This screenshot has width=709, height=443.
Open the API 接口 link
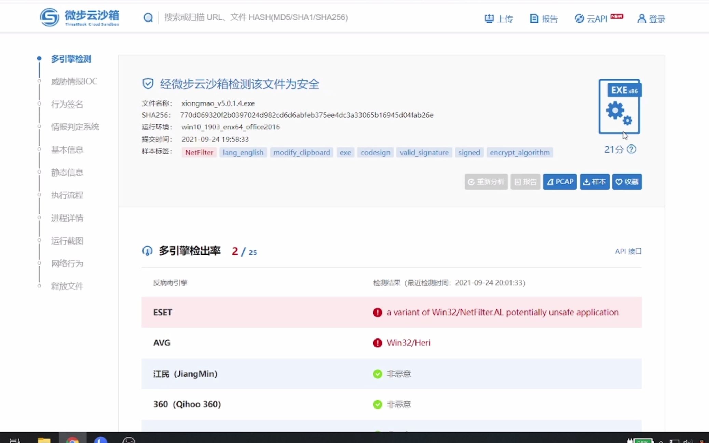(628, 251)
